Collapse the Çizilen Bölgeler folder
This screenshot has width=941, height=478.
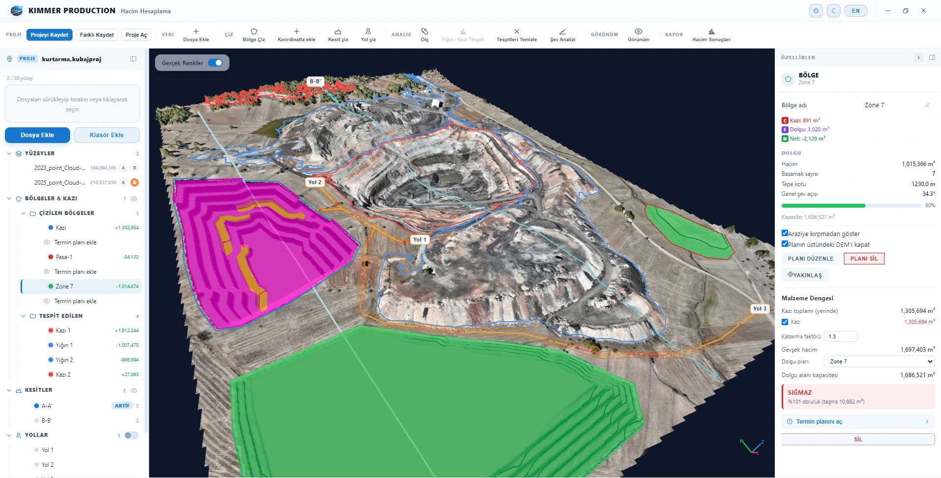pos(23,213)
